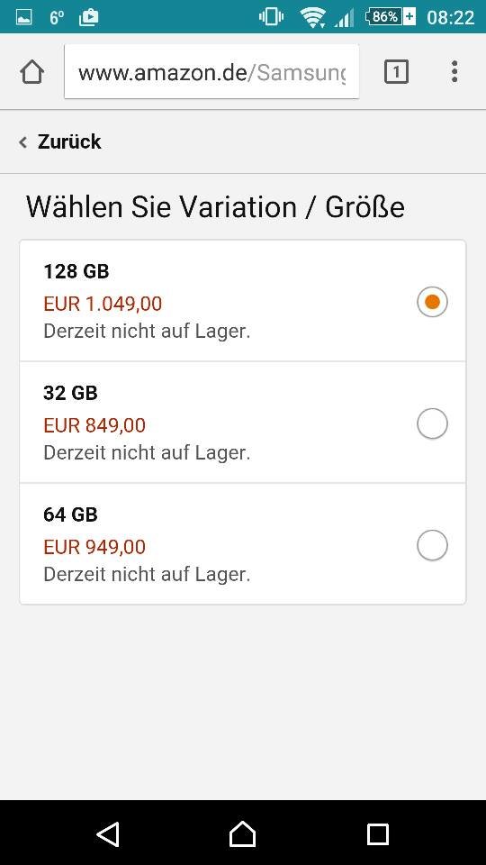The width and height of the screenshot is (486, 865).
Task: Tap the browser home icon
Action: click(31, 72)
